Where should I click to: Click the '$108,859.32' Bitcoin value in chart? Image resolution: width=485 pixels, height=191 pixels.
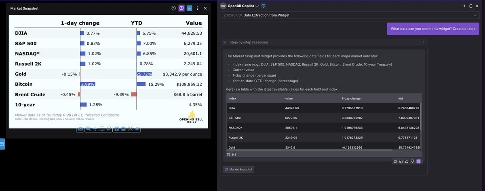click(189, 84)
